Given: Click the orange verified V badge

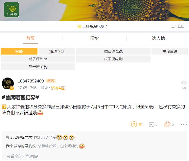Looking at the screenshot, I should [x=12, y=88].
